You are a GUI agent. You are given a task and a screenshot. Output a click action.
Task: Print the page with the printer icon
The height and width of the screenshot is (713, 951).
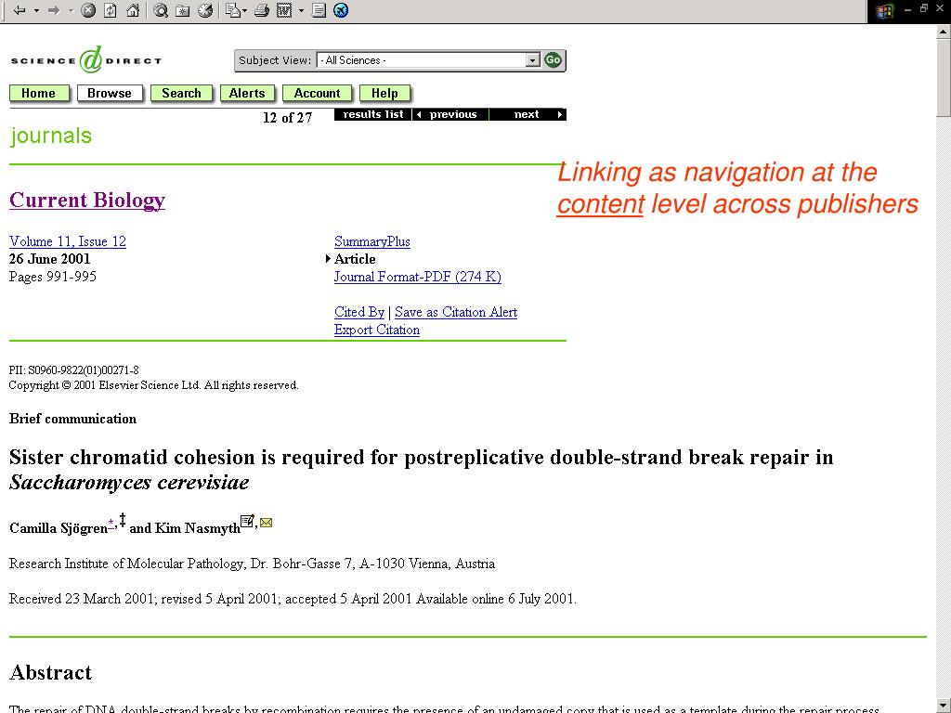[261, 9]
